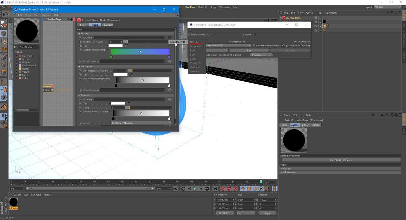Image resolution: width=406 pixels, height=220 pixels.
Task: Click the play forward button in timeline
Action: click(x=195, y=189)
